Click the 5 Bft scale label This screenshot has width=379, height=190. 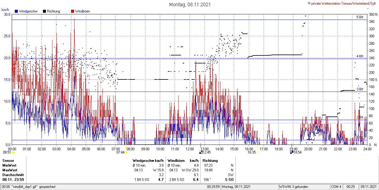click(x=359, y=17)
